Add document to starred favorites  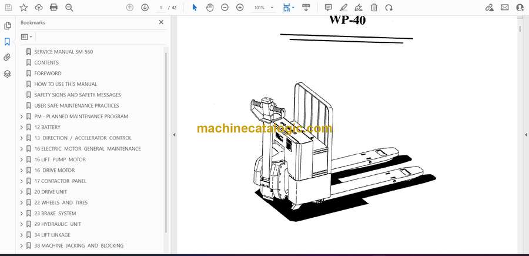coord(24,8)
